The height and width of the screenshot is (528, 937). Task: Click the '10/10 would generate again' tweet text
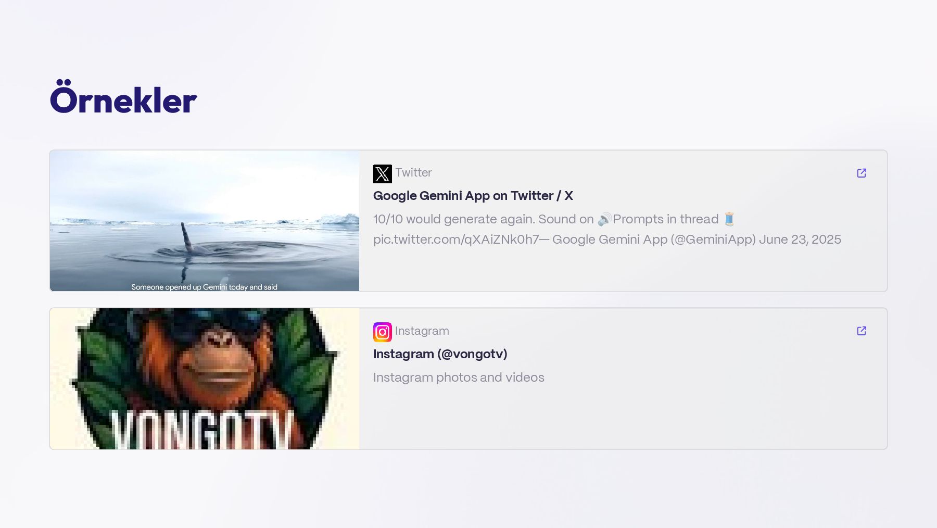tap(553, 219)
